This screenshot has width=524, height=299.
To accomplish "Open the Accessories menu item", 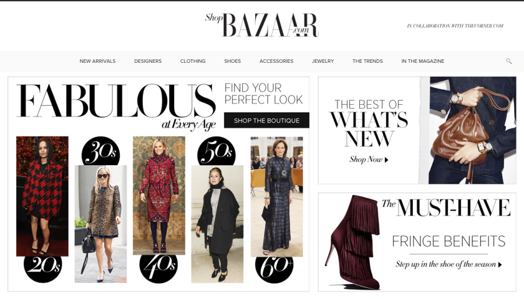I will (x=277, y=61).
